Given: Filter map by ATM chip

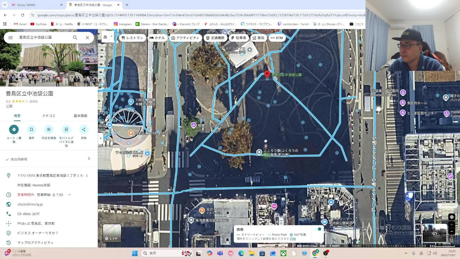Looking at the screenshot, I should (277, 38).
